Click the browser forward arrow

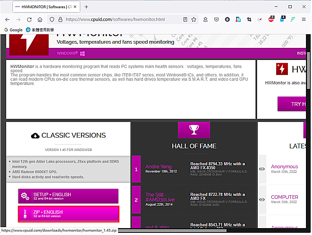coord(18,19)
